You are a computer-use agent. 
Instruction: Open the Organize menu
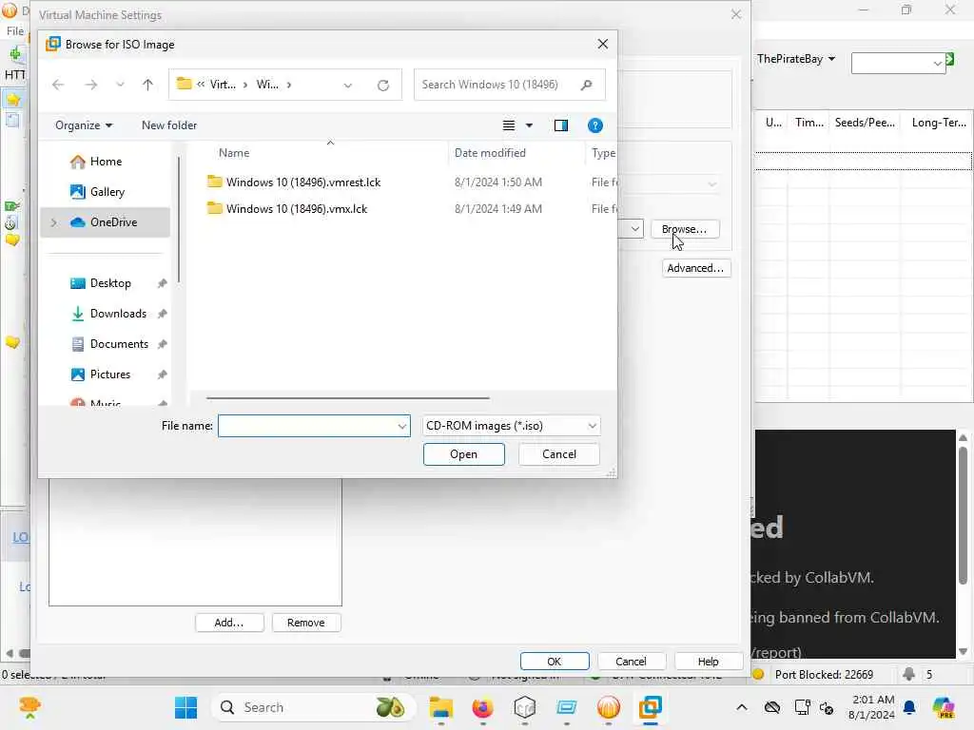(84, 125)
